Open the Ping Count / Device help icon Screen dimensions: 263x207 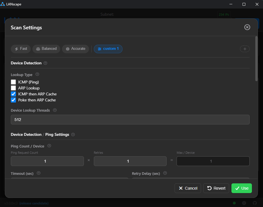pos(49,146)
